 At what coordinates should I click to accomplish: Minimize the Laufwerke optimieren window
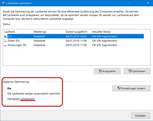tap(128, 3)
